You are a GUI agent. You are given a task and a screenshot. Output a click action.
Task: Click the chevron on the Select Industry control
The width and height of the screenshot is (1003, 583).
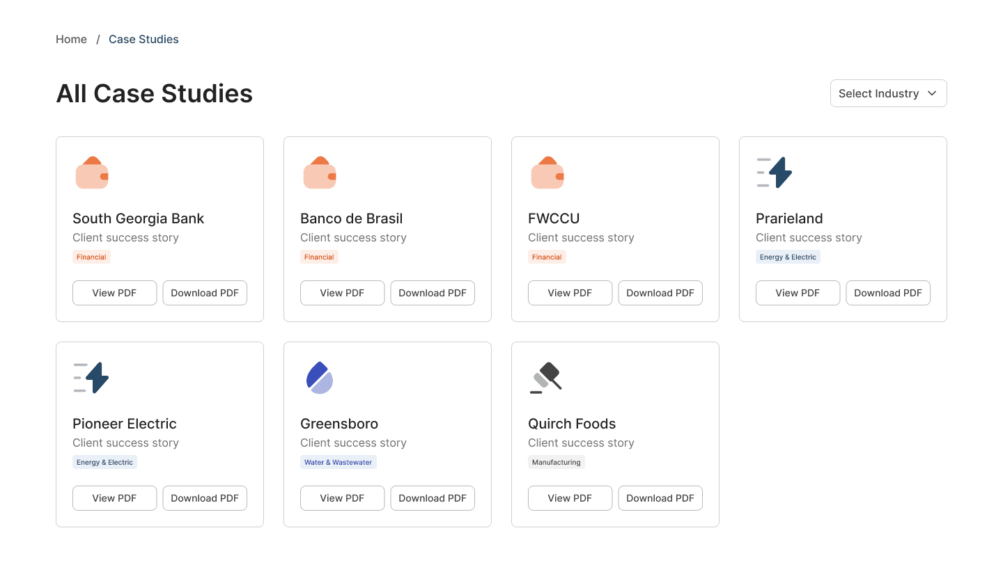(932, 93)
